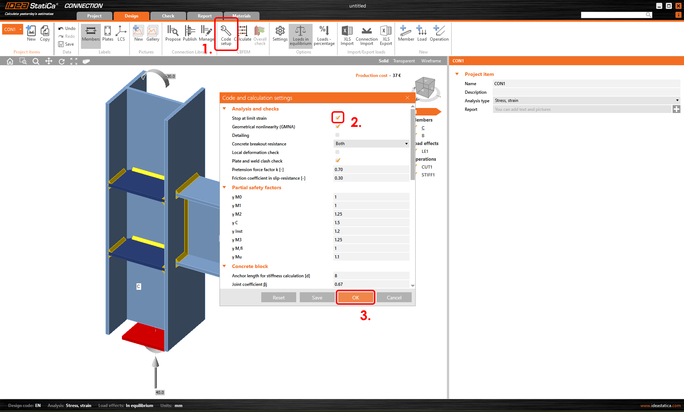Click the settings dialog vertical scrollbar
This screenshot has height=412, width=684.
412,144
